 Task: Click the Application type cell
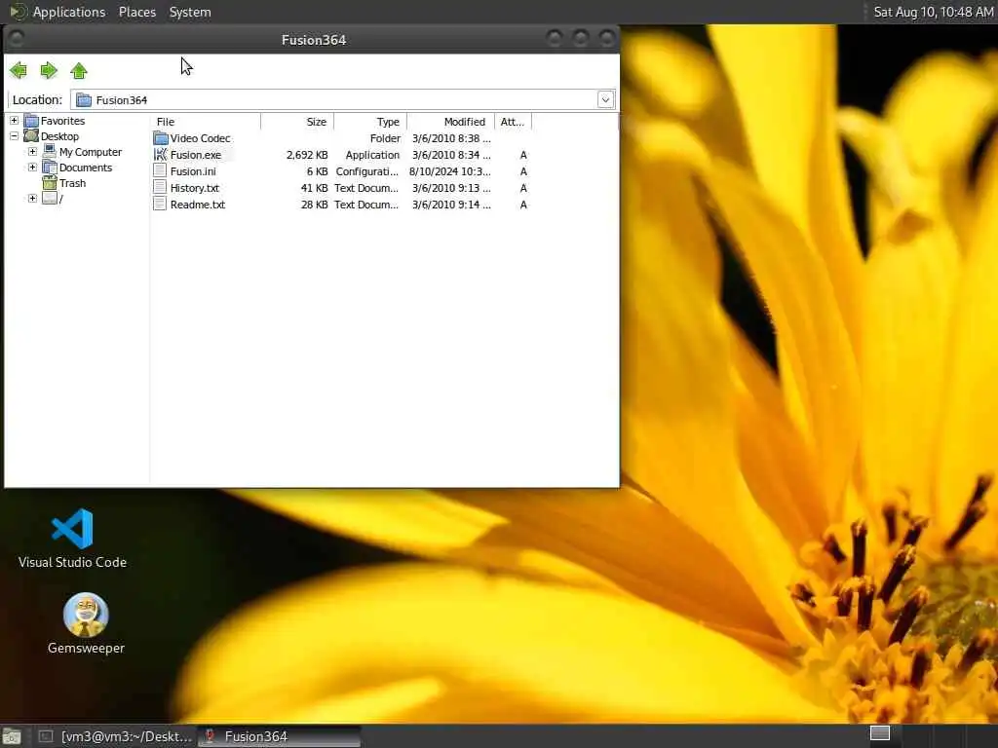click(x=372, y=155)
